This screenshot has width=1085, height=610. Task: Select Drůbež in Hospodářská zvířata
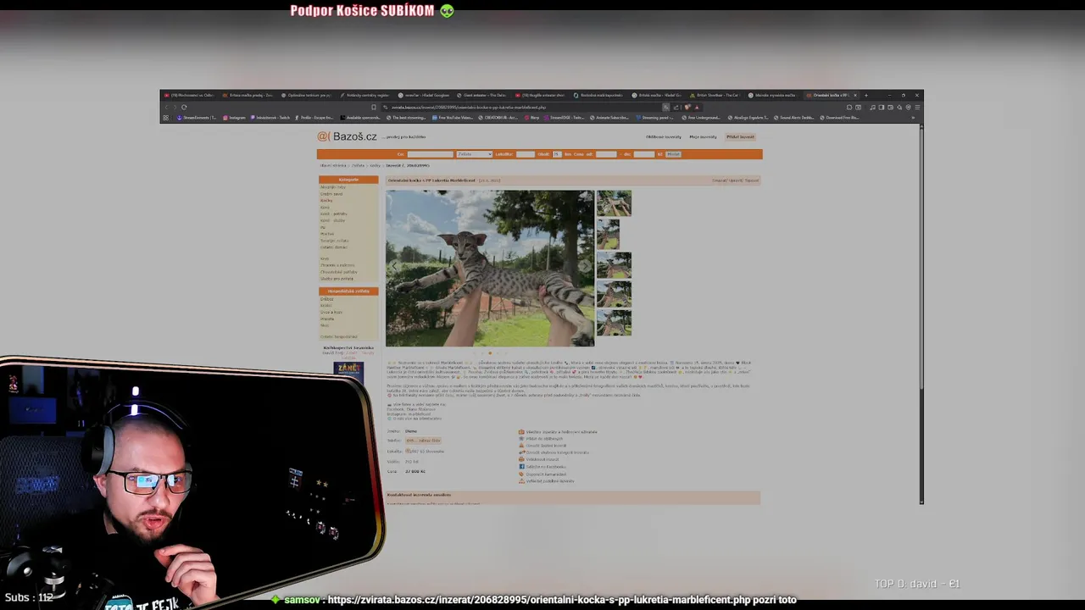pyautogui.click(x=326, y=299)
